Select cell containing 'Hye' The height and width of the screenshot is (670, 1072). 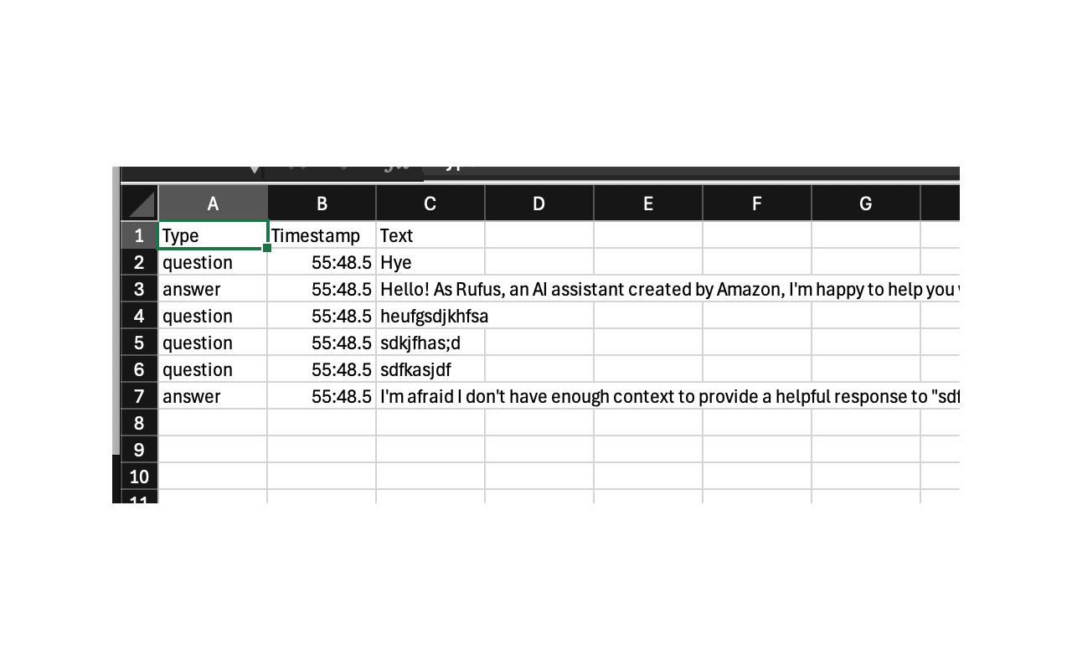pos(430,262)
